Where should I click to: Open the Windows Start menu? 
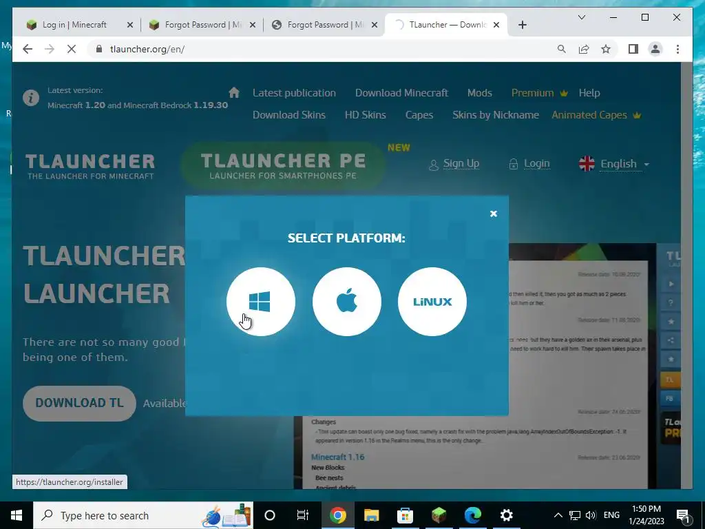pos(17,515)
